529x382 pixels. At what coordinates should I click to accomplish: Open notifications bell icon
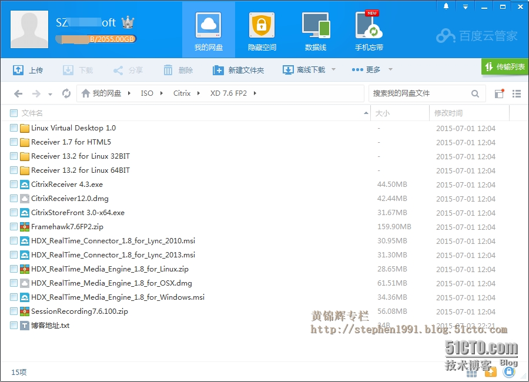446,6
